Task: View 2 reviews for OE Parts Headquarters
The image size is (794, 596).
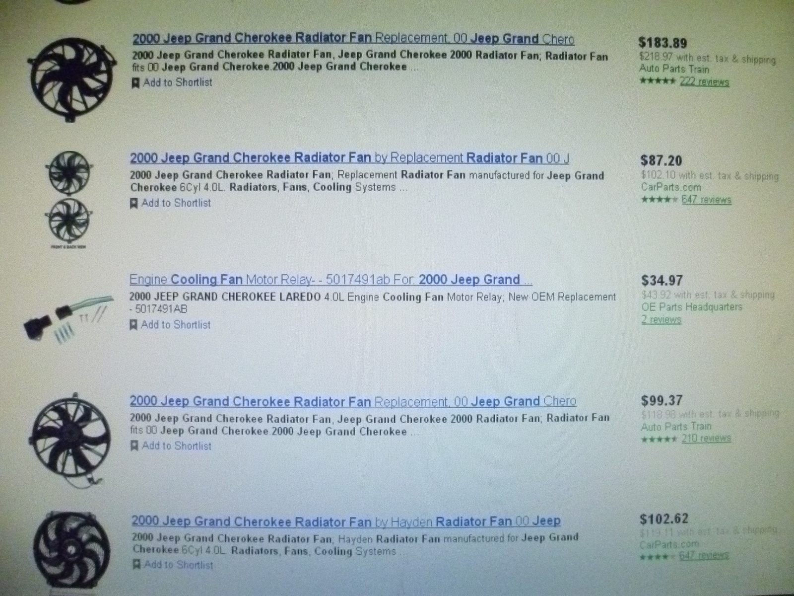Action: point(662,319)
